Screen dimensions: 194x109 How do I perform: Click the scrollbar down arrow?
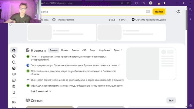click(186, 107)
